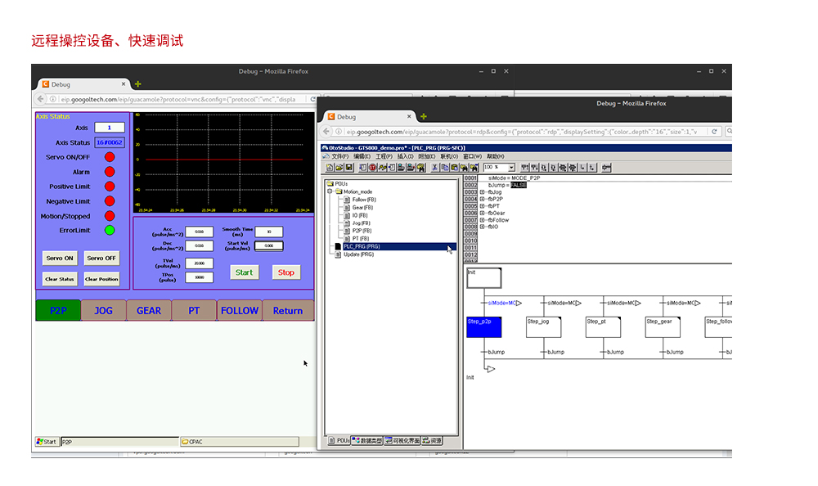Switch to the 可视化界面 bottom tab
Screen dimensions: 818x486
tap(402, 440)
